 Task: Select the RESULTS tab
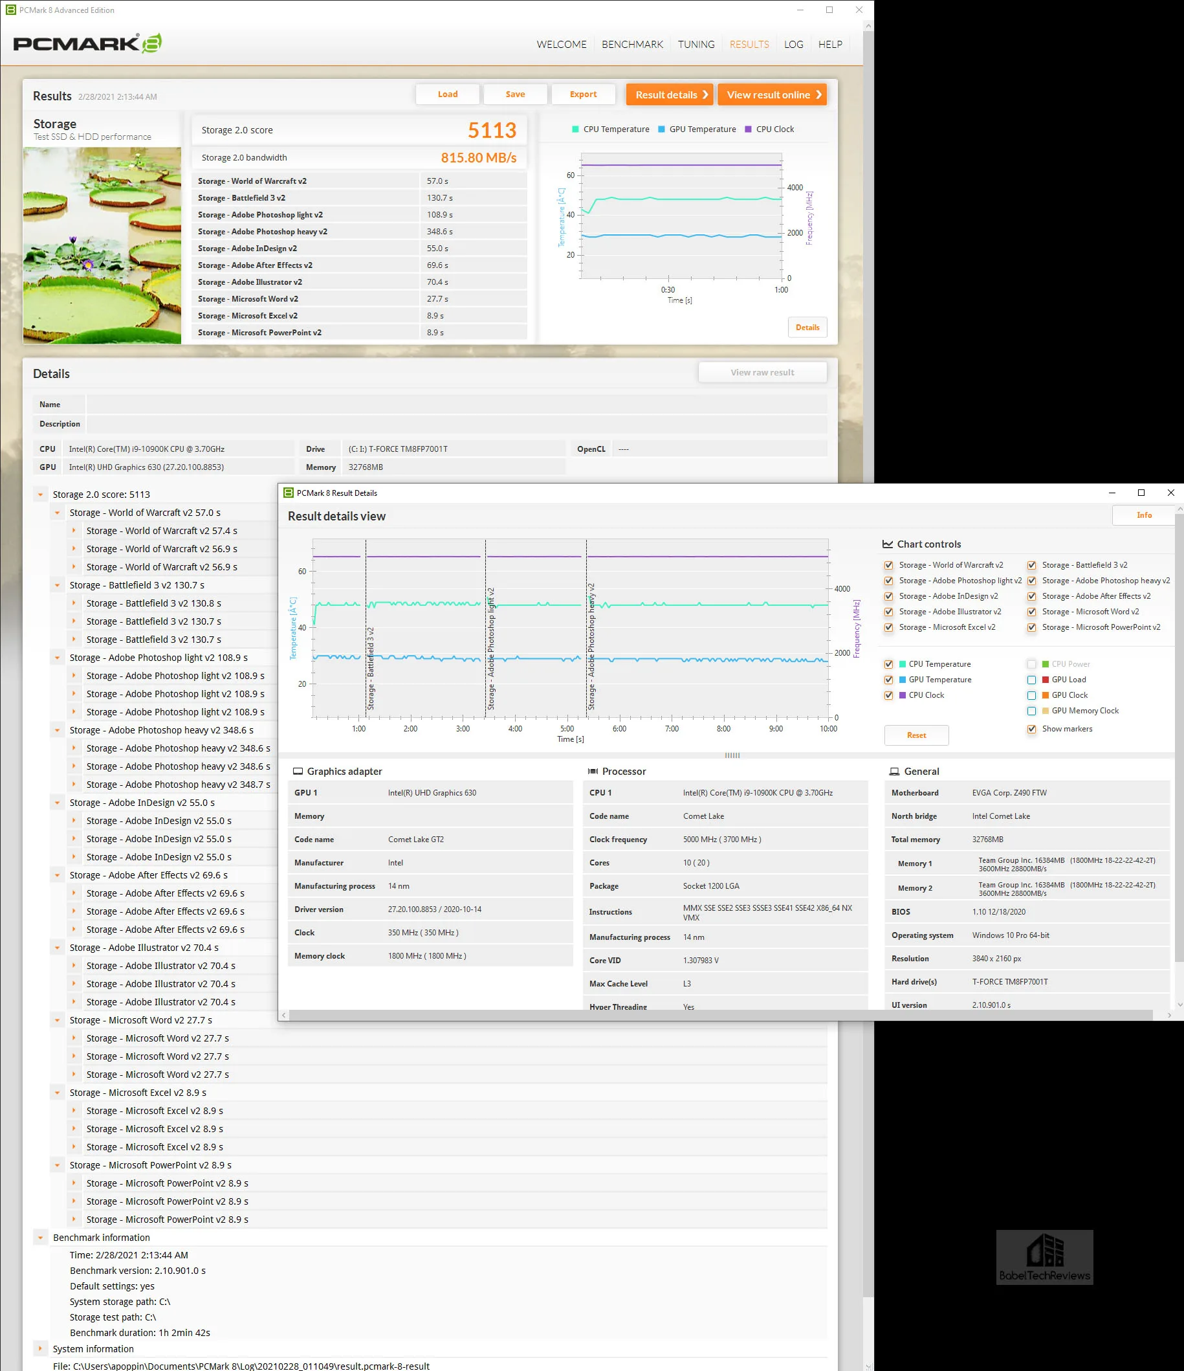coord(749,44)
